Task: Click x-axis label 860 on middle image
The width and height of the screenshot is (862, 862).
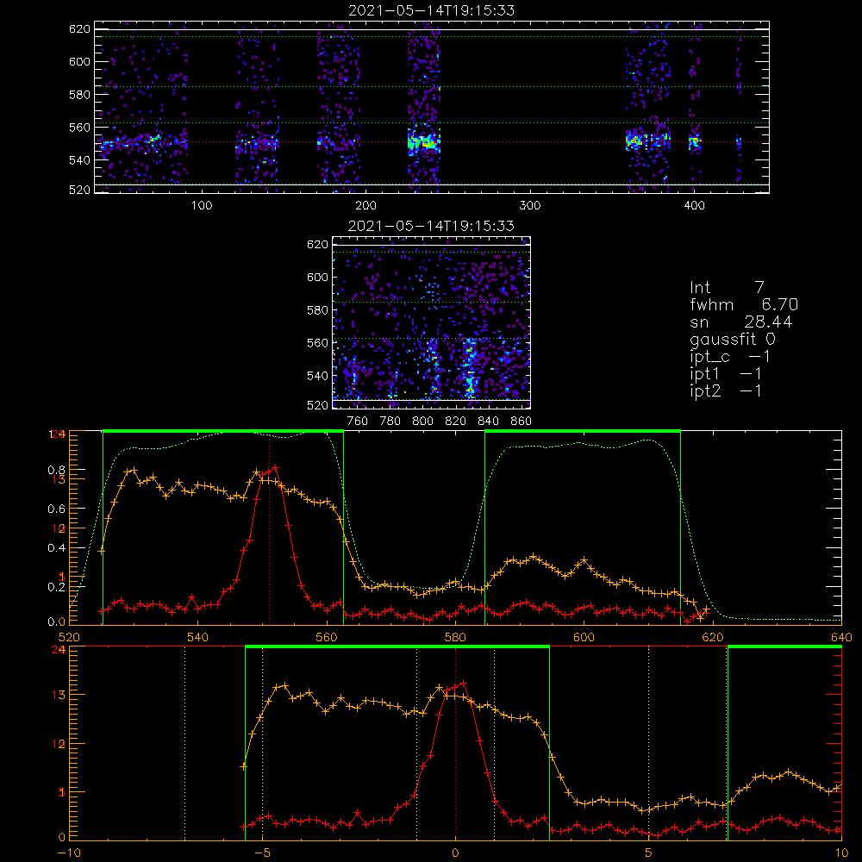Action: 521,422
